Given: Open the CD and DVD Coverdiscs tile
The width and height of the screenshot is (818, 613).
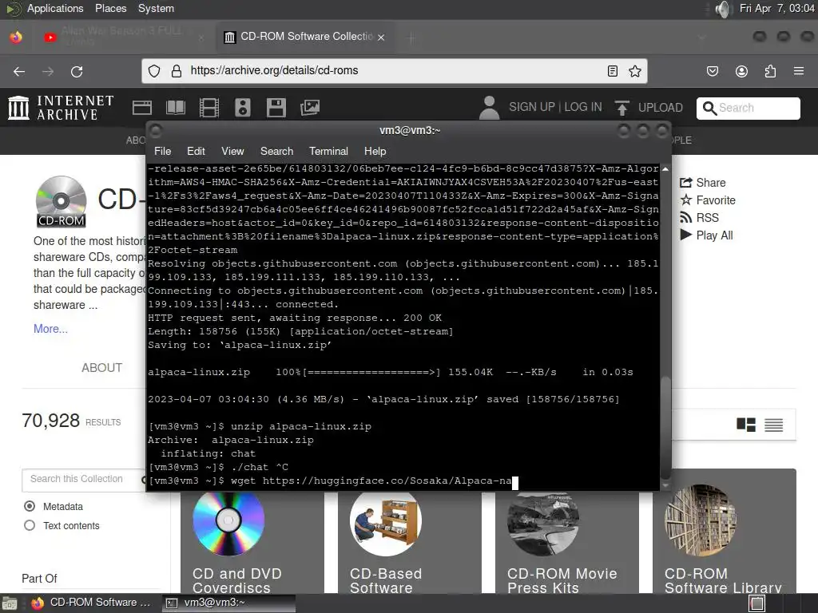Looking at the screenshot, I should (x=252, y=532).
